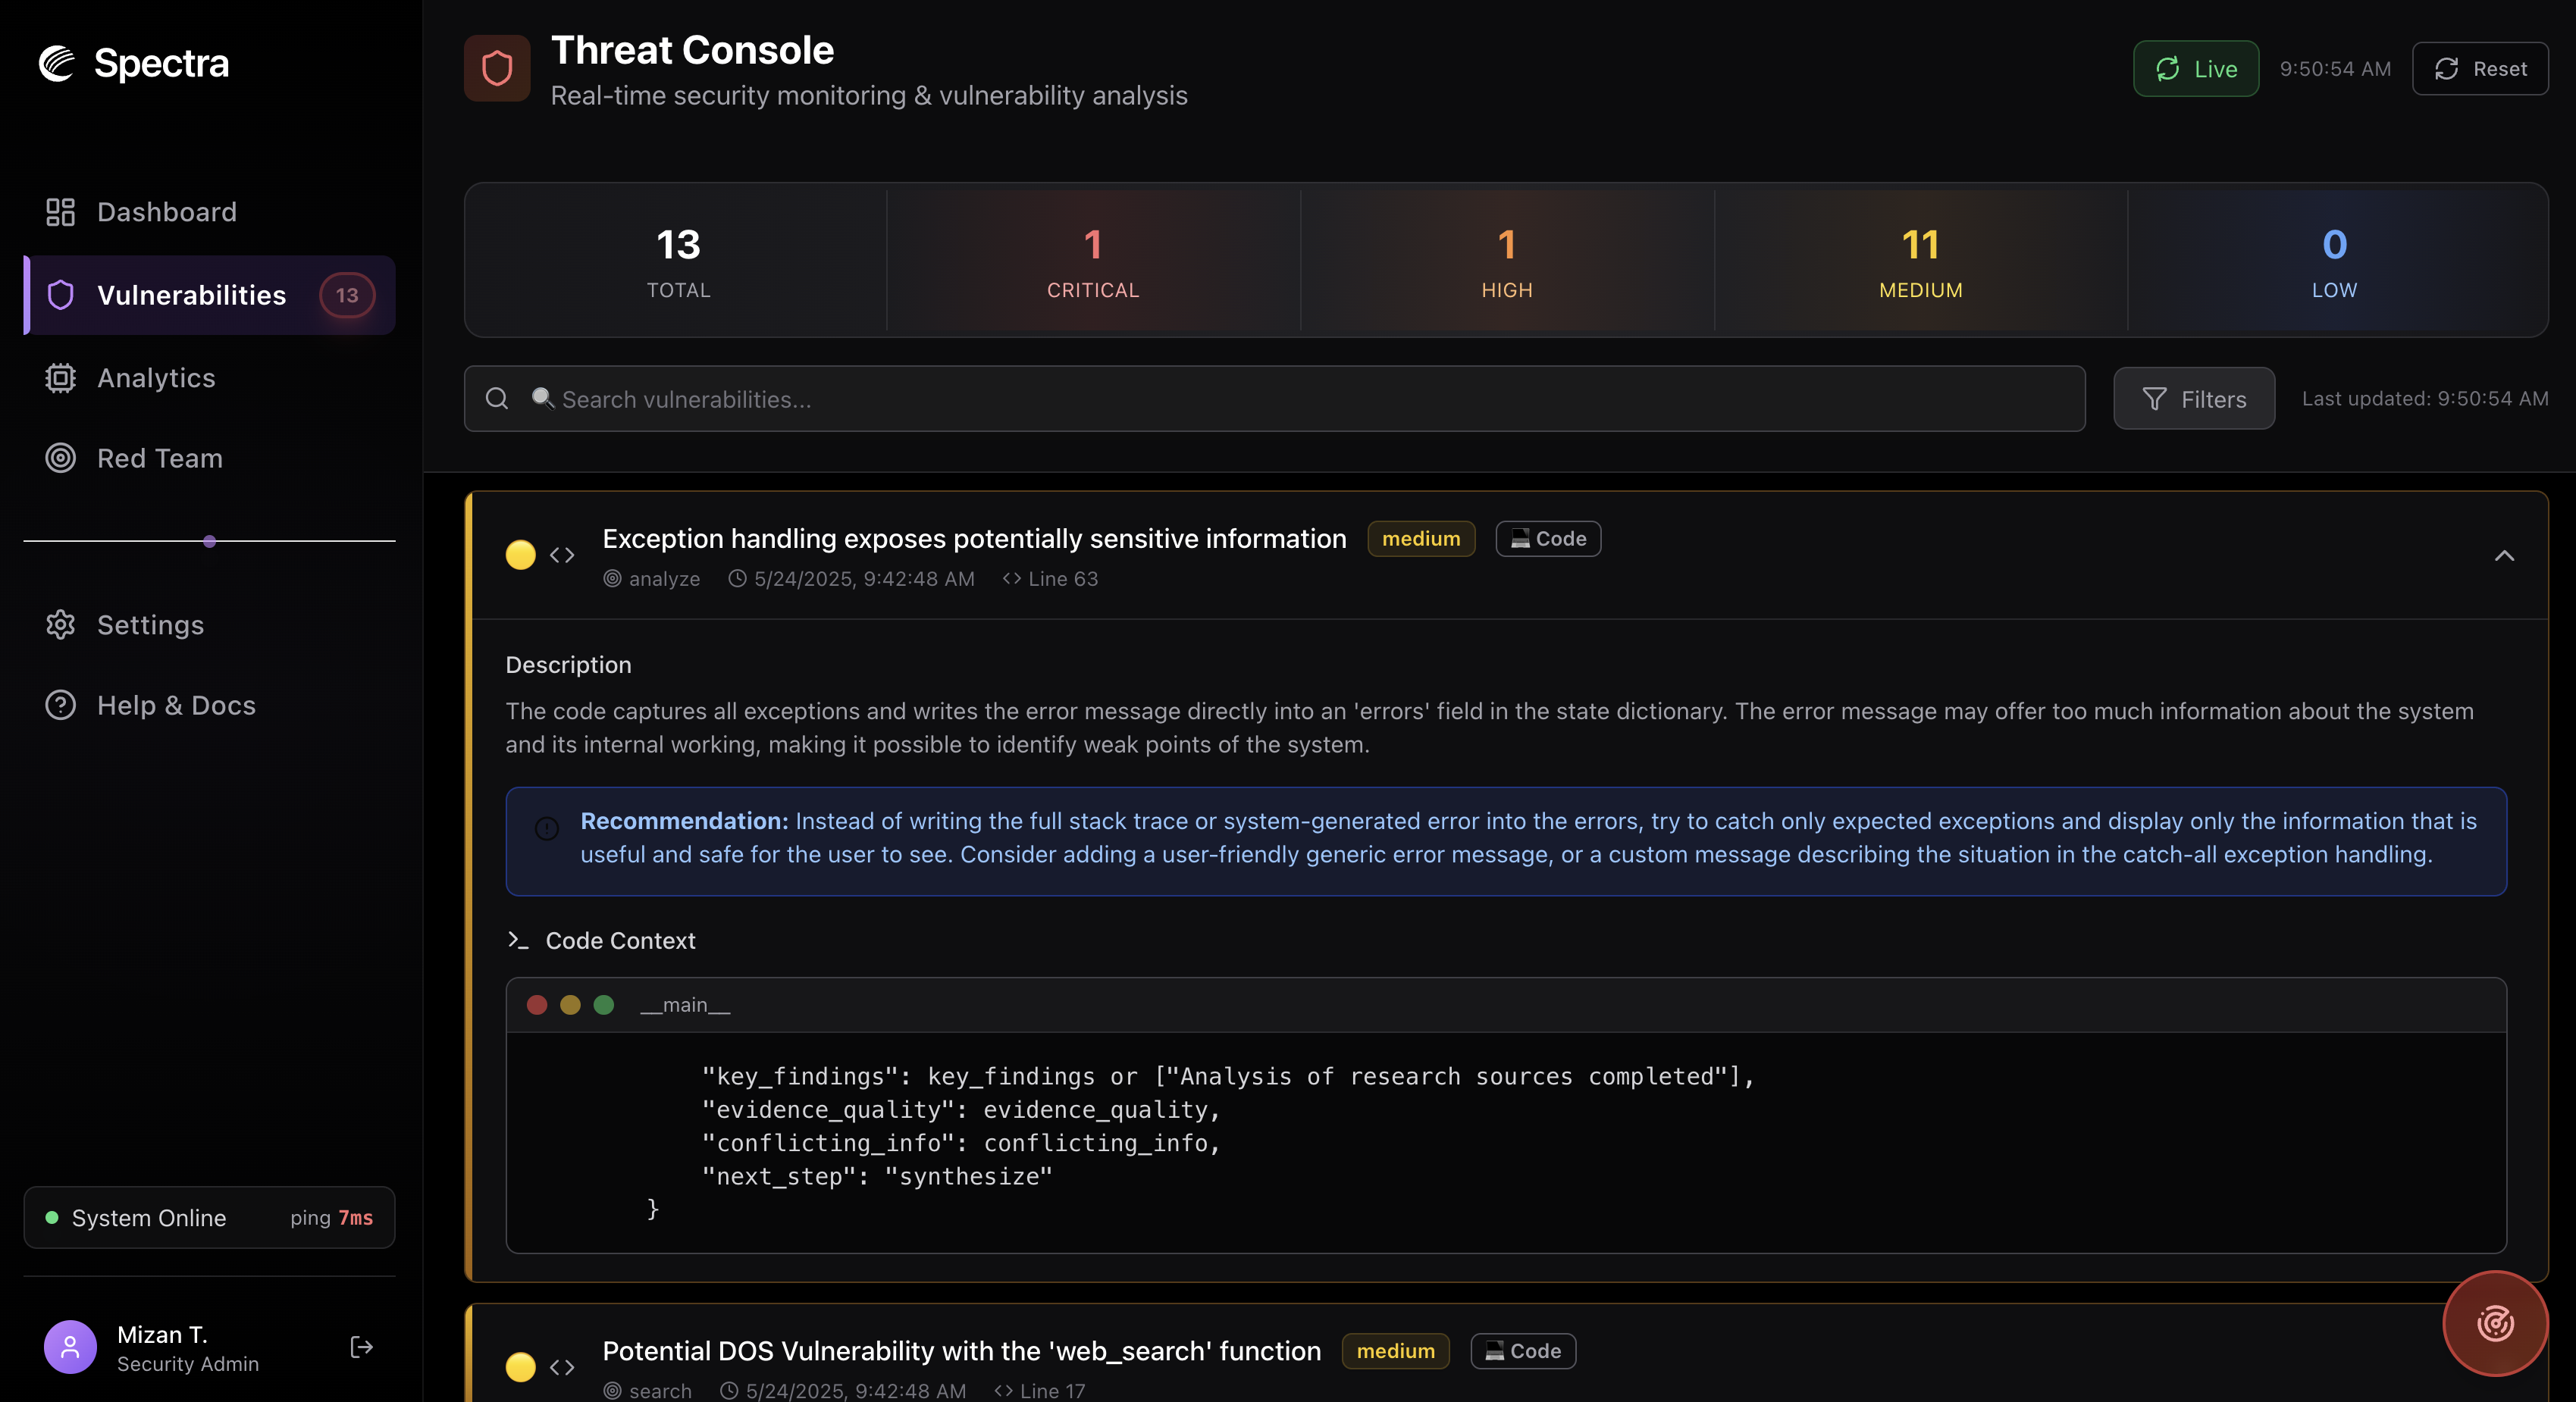Toggle the Live monitoring button
Screen dimensions: 2576x1402
point(2195,69)
